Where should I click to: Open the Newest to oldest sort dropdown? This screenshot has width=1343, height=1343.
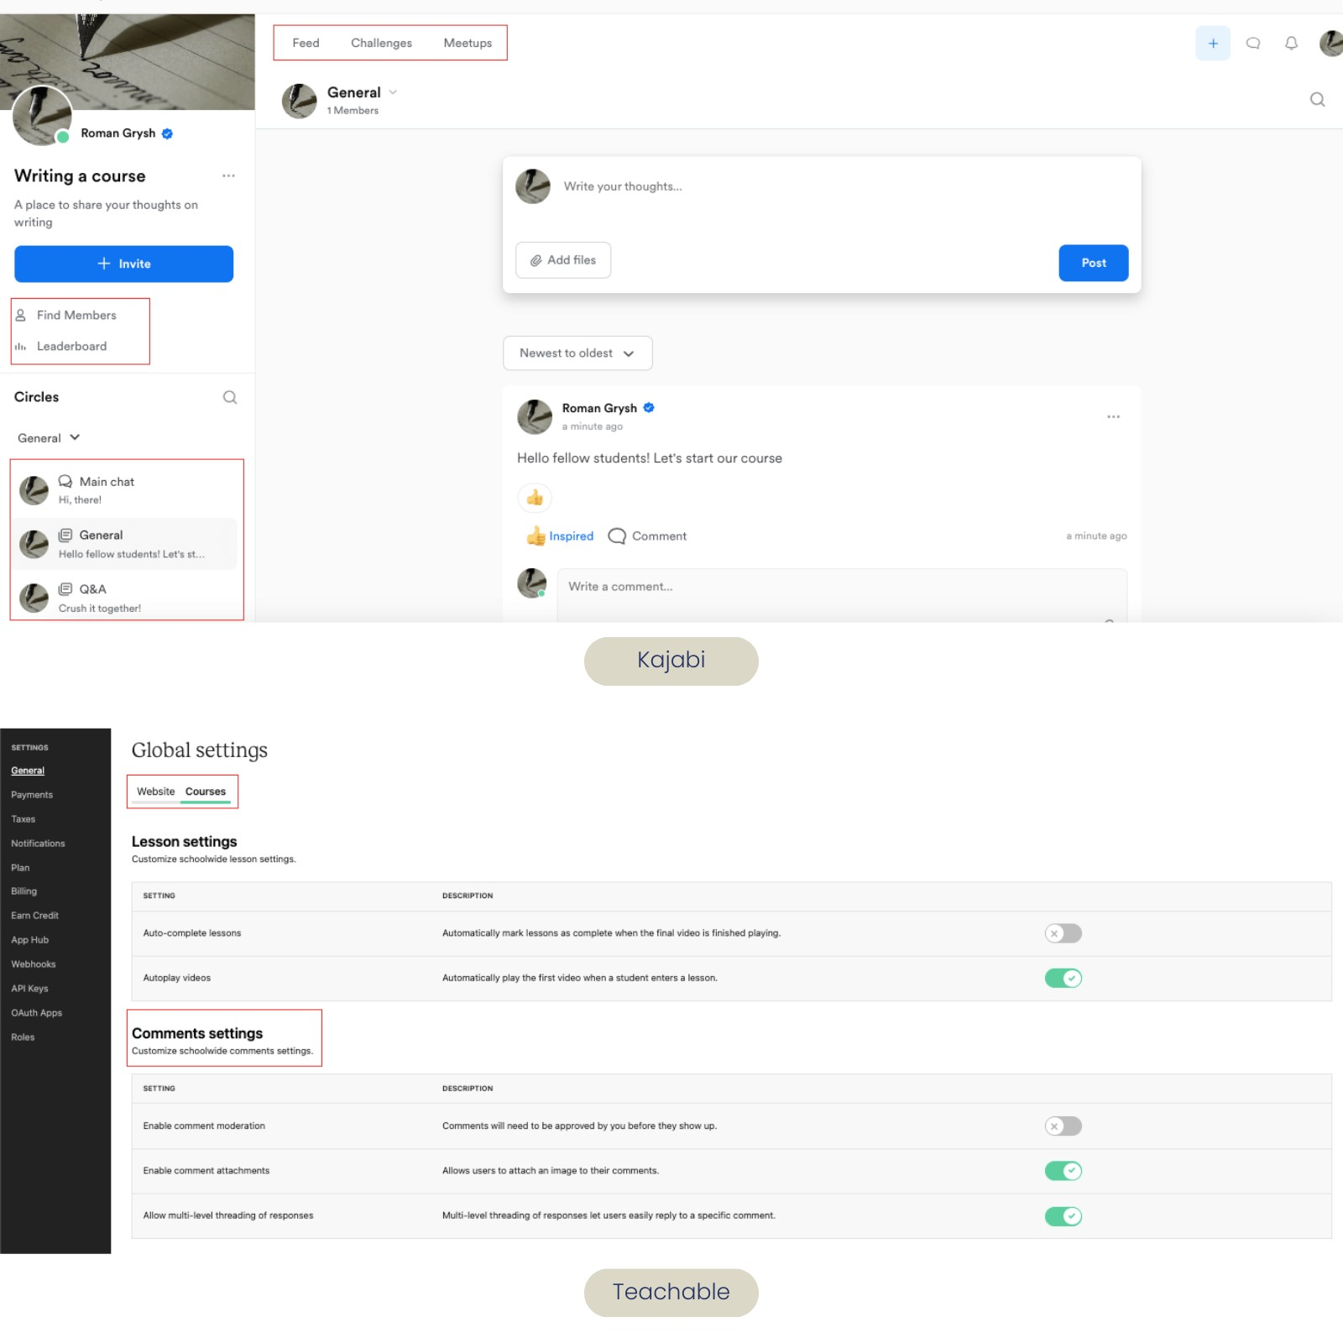[577, 353]
